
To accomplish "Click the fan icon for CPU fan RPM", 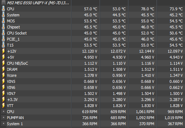I will click(x=4, y=112).
